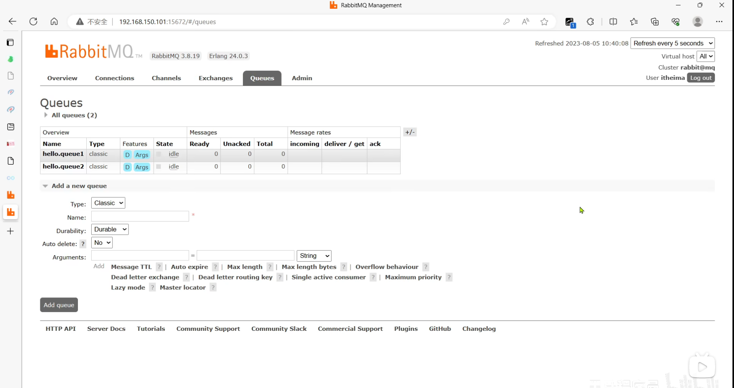Open the tab actions menu icon
This screenshot has height=388, width=734.
coord(10,42)
